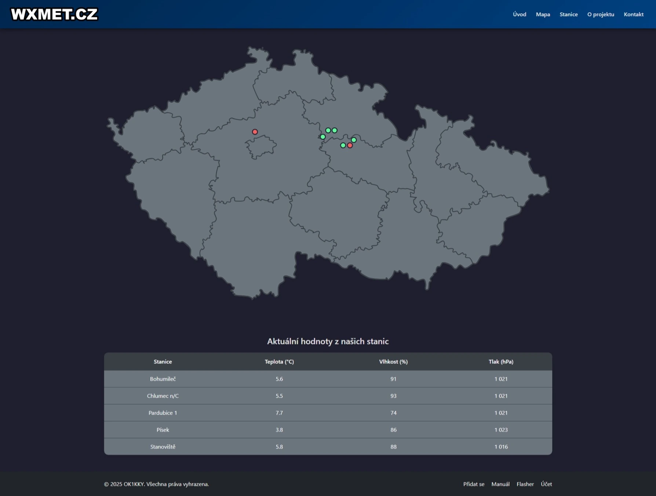Open the Účet link
Screen dimensions: 656x496
pos(546,484)
